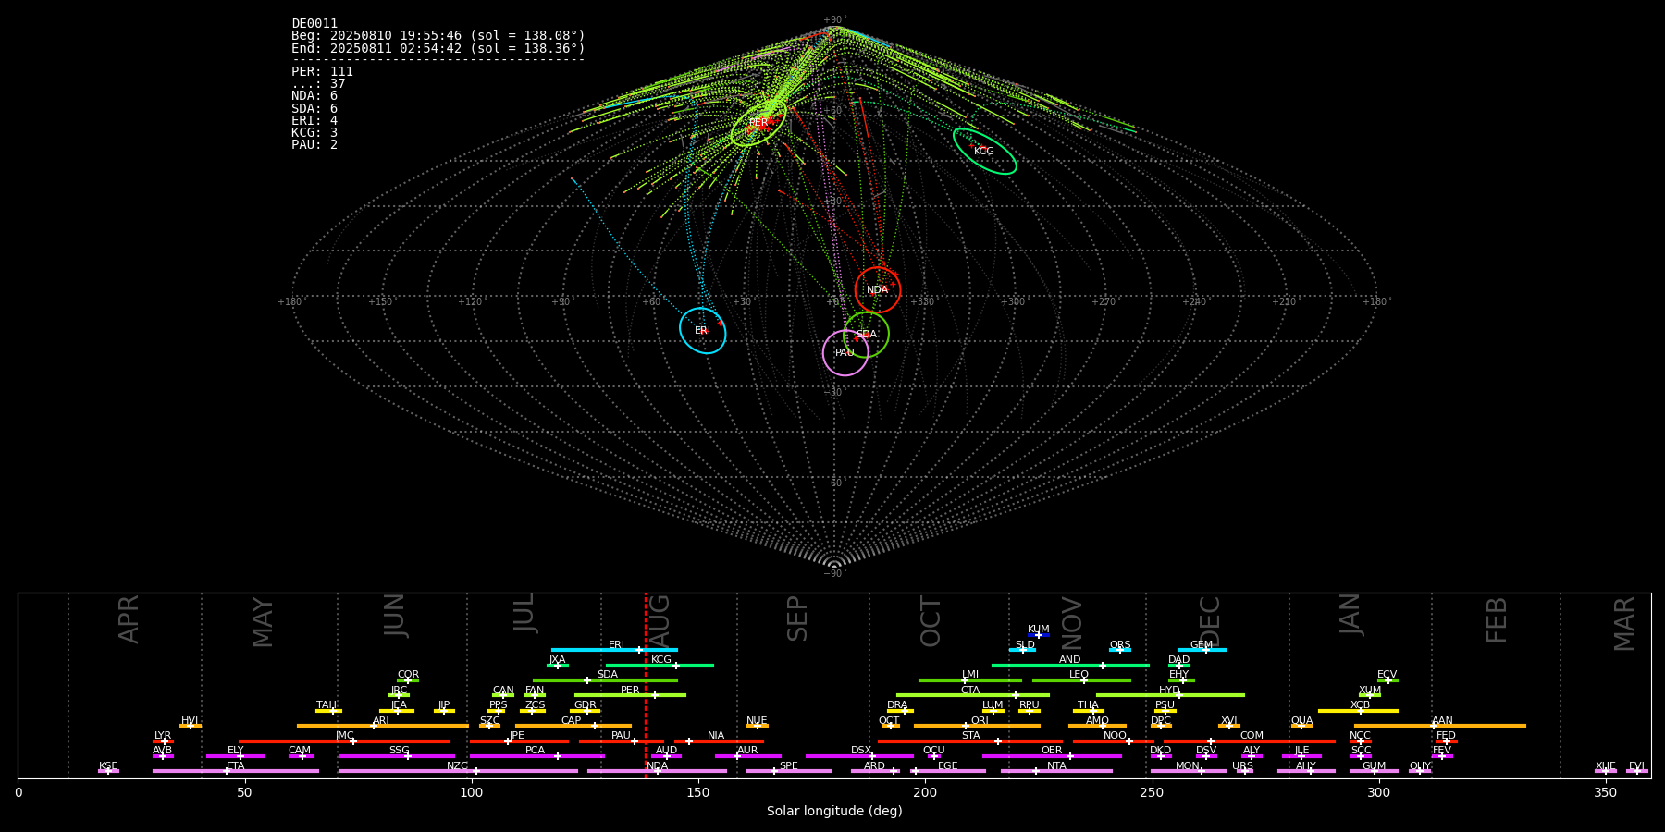Click the KUM shower bar in timeline
Image resolution: width=1665 pixels, height=832 pixels.
click(1039, 635)
